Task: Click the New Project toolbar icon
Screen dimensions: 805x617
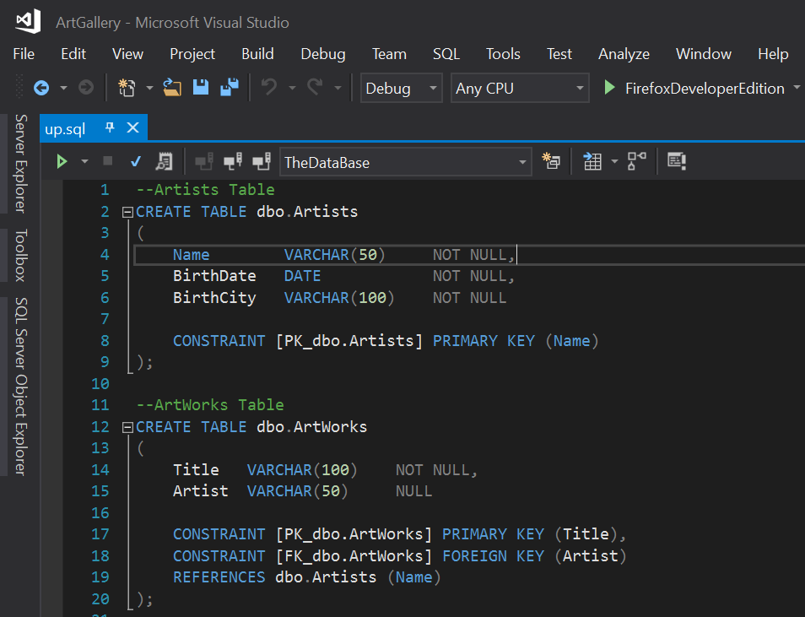Action: 127,88
